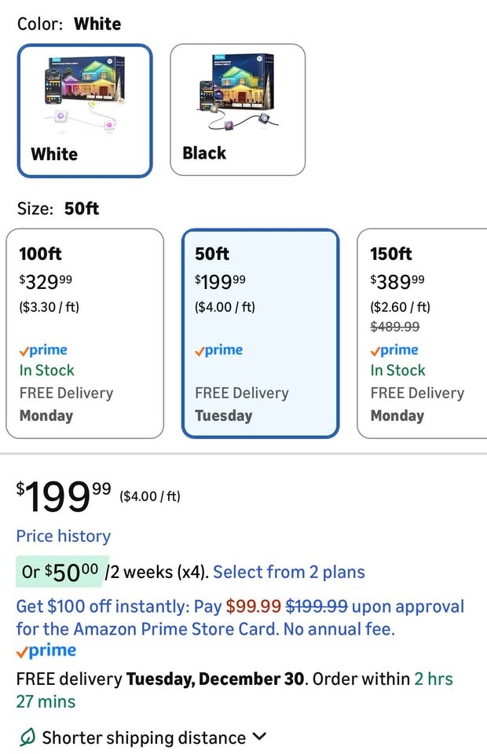This screenshot has height=754, width=487.
Task: Click the green leaf shipping icon
Action: (x=27, y=738)
